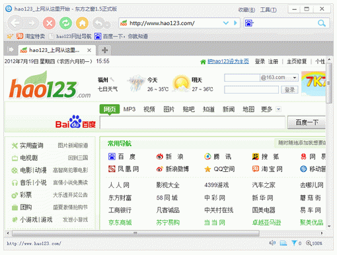Click the 注册 link at page top
The height and width of the screenshot is (255, 337).
coord(273,61)
